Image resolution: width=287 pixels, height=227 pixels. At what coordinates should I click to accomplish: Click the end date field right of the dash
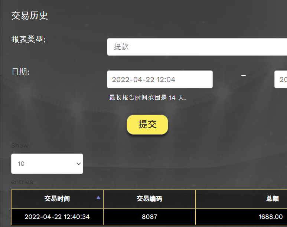[x=281, y=79]
